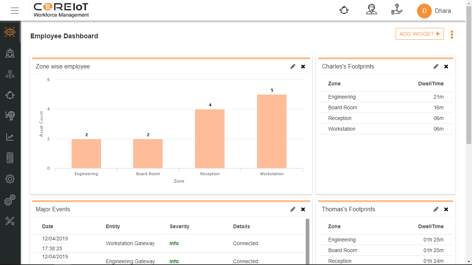The height and width of the screenshot is (265, 472).
Task: Click the Info severity for Workstation Gateway
Action: click(174, 243)
